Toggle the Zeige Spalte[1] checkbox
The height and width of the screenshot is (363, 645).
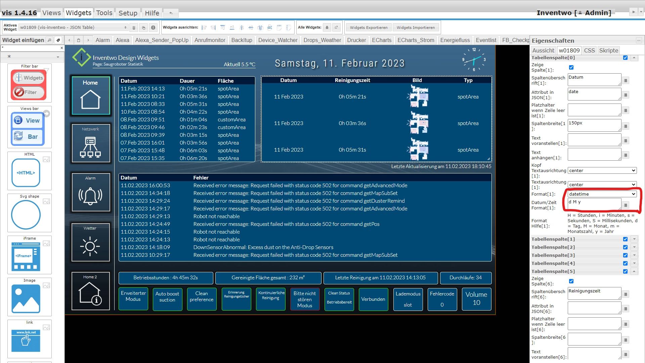point(571,68)
